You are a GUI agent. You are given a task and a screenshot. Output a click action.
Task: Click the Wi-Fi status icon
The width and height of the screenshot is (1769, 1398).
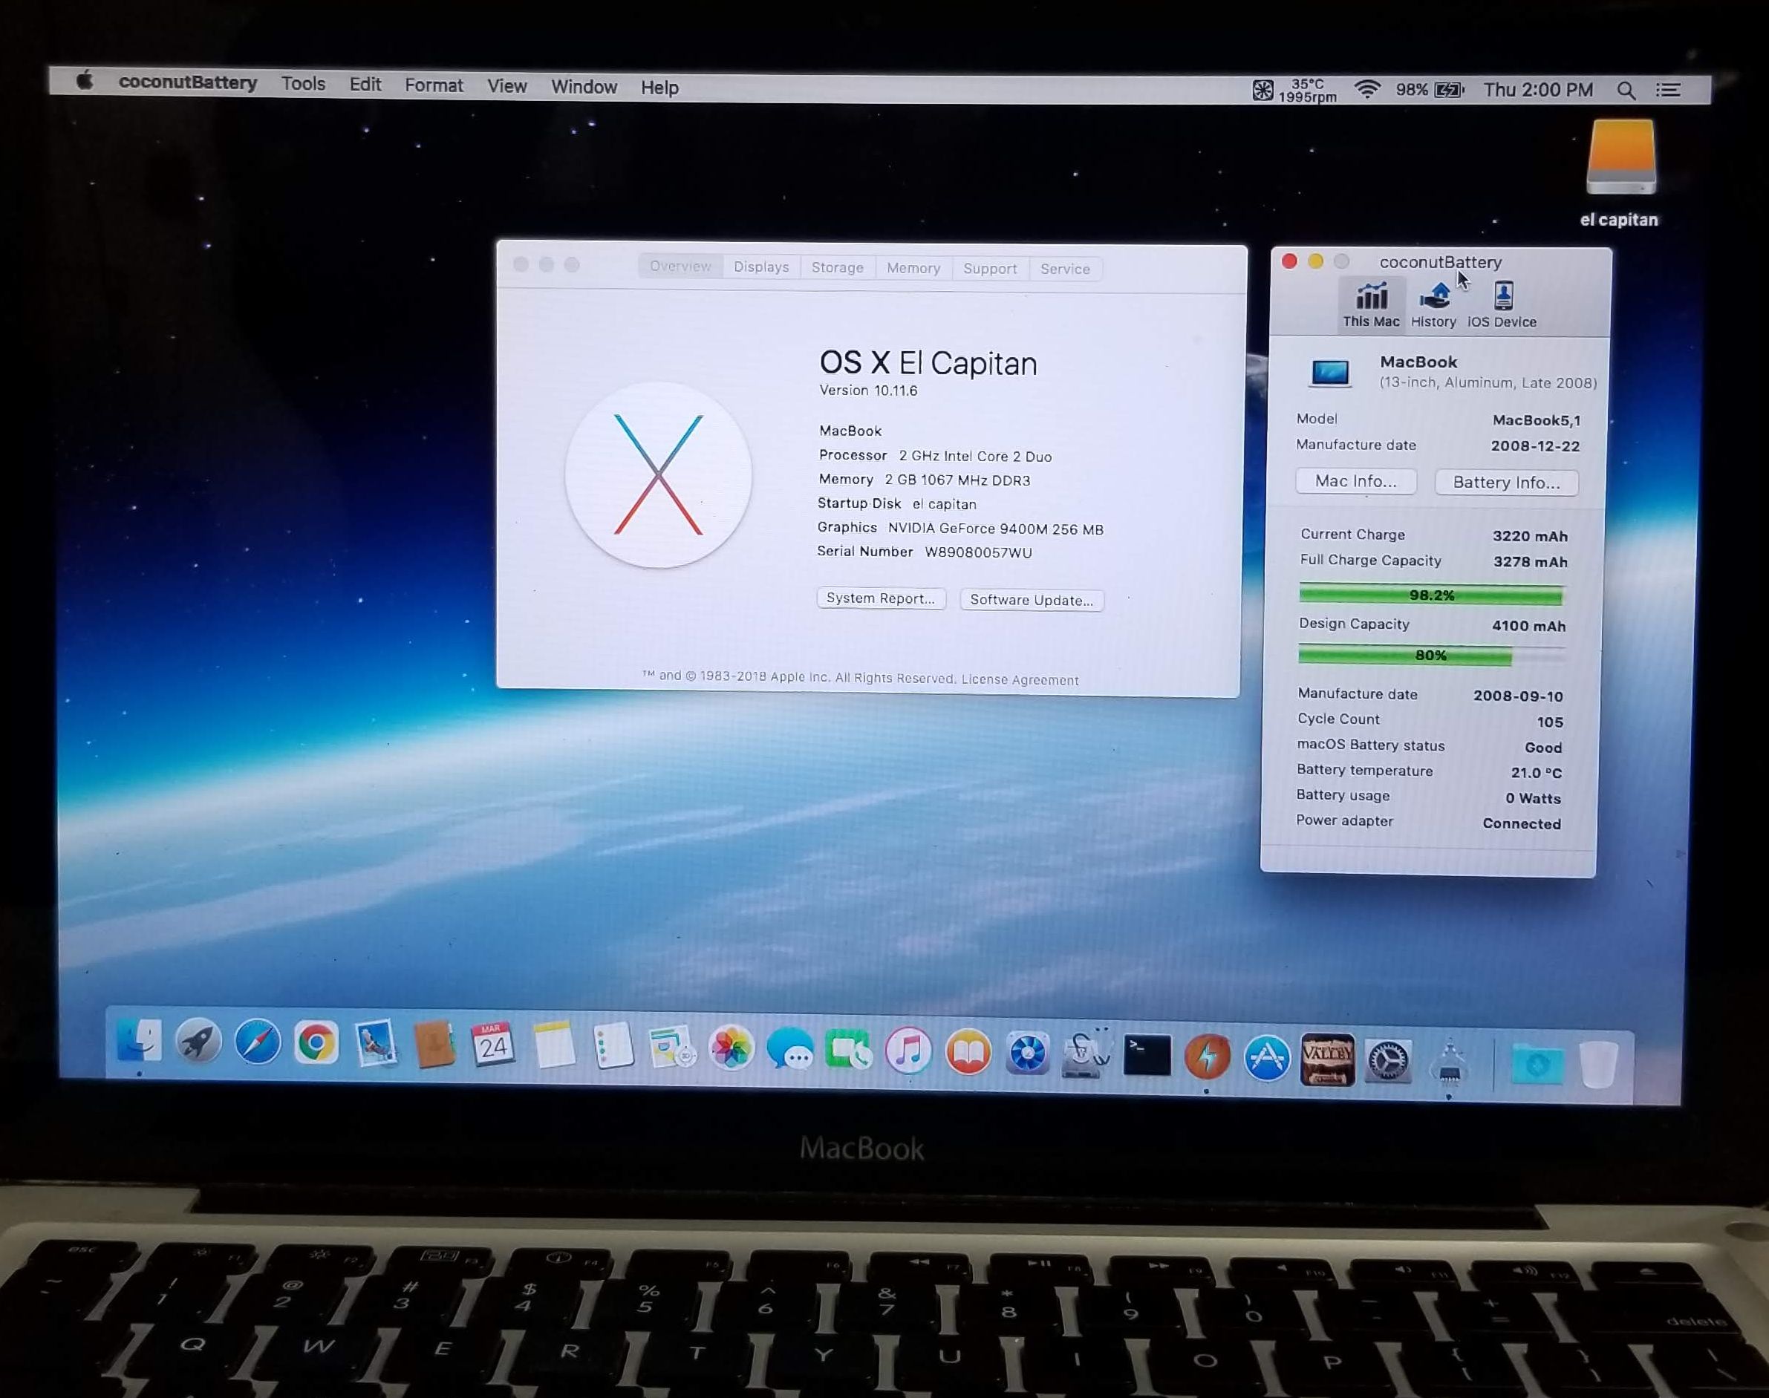pos(1367,89)
